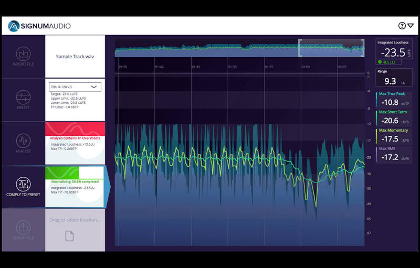Image resolution: width=420 pixels, height=268 pixels.
Task: Click the Max RMS -17.2 value
Action: 390,157
